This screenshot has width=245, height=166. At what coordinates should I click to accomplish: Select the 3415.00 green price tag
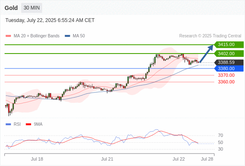(x=229, y=45)
